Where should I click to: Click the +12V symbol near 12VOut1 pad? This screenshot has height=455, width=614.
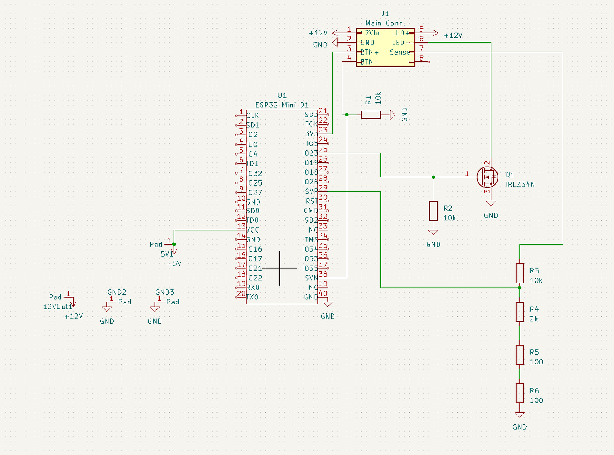(x=73, y=304)
